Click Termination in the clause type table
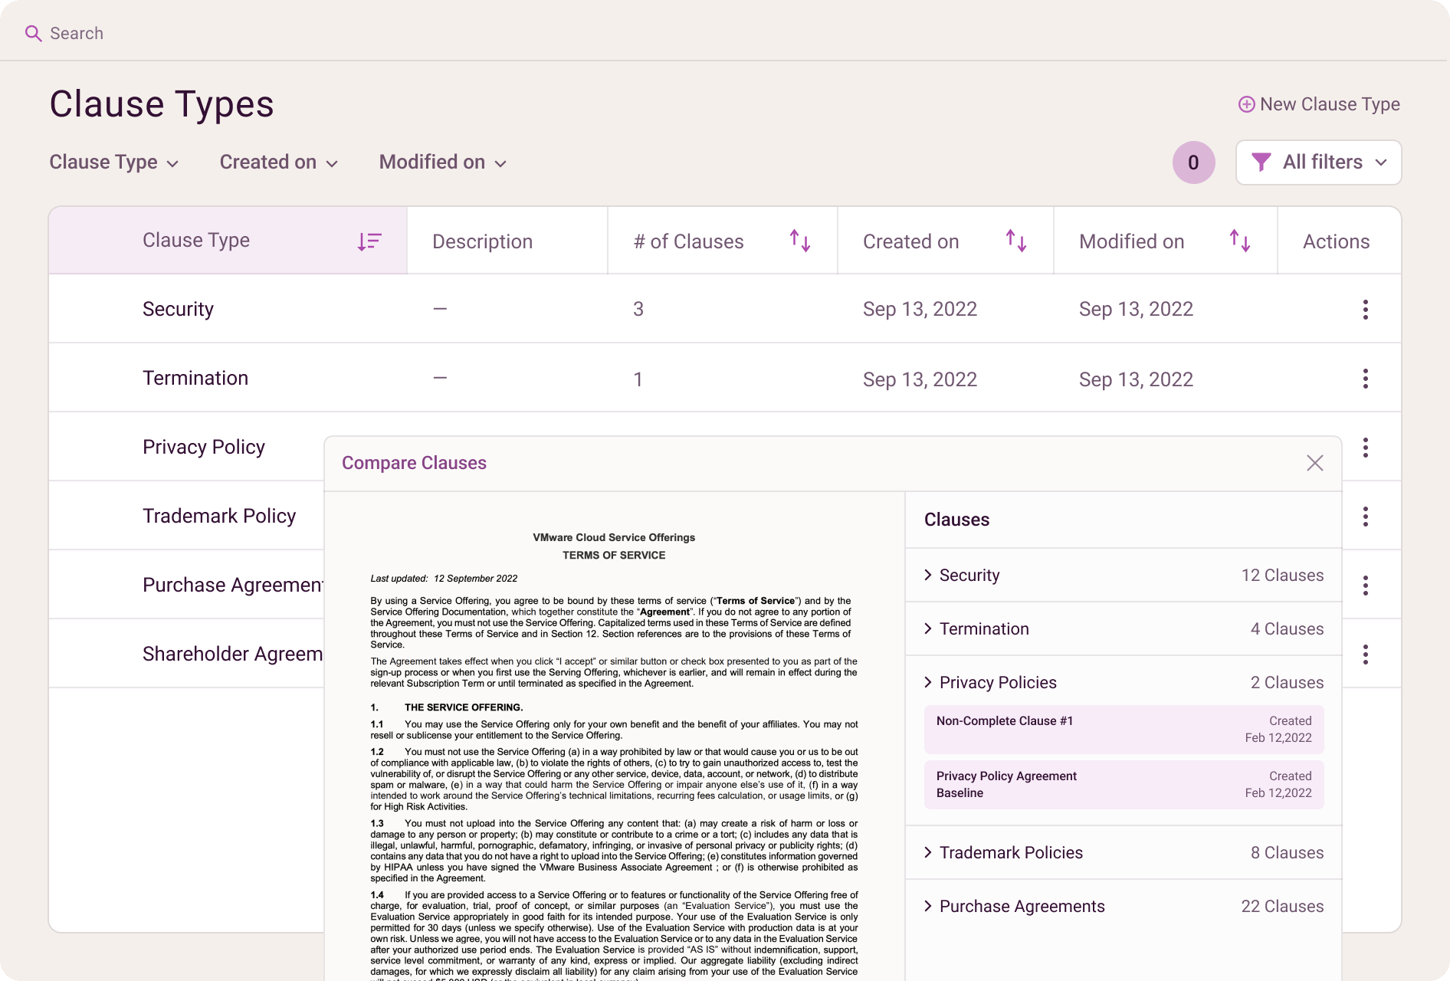 [x=195, y=378]
